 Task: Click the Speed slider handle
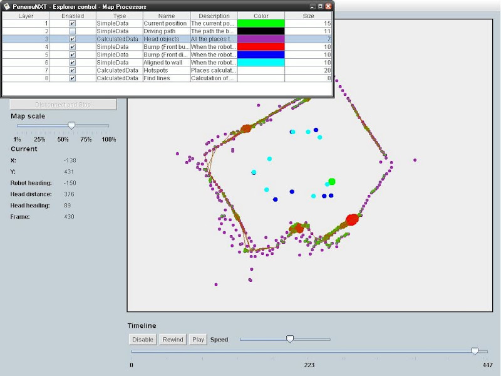[290, 339]
